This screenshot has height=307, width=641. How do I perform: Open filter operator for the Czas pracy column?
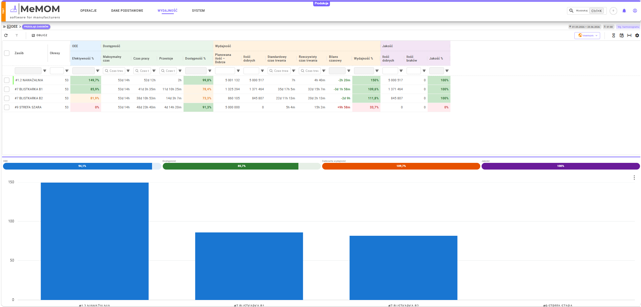click(x=154, y=71)
